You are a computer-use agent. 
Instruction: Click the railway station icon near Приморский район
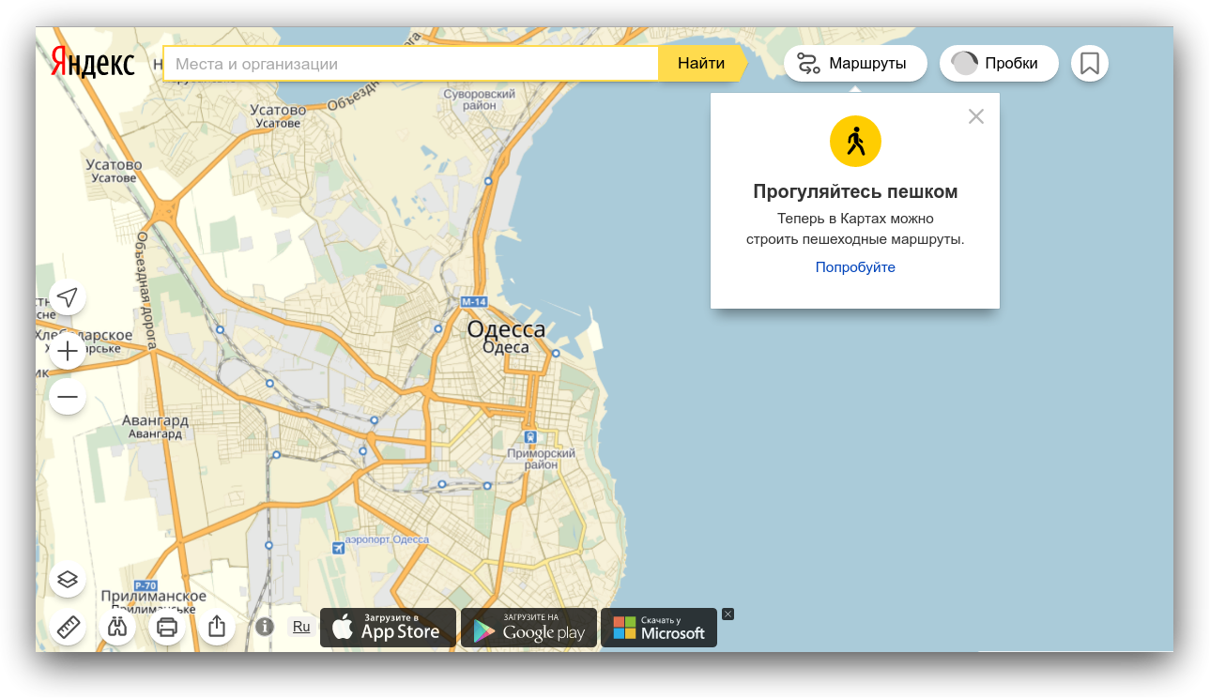coord(530,437)
